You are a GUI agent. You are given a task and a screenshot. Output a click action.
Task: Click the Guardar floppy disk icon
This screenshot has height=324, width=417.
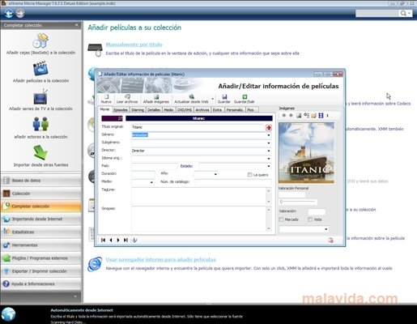click(224, 96)
